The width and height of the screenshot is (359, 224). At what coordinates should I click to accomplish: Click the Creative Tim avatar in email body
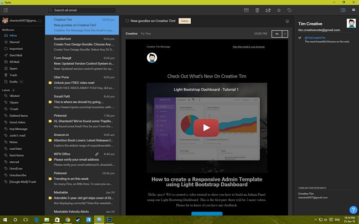(x=152, y=58)
